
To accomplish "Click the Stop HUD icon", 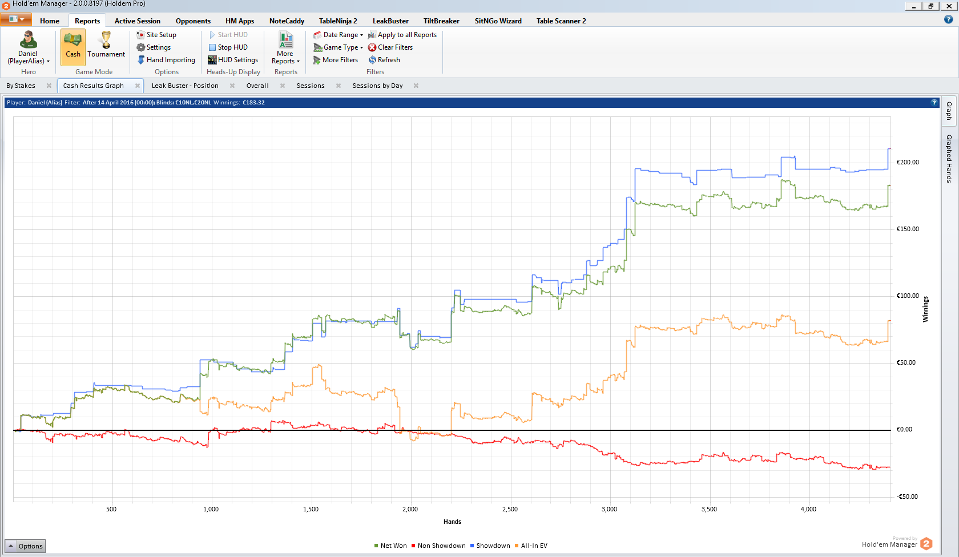I will click(212, 47).
